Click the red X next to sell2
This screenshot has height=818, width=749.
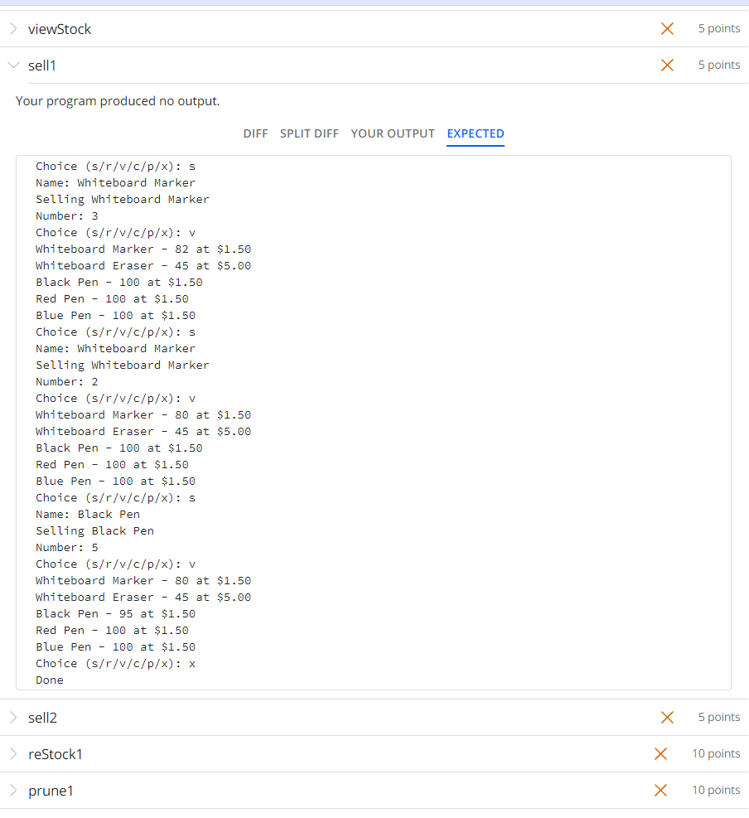[667, 717]
